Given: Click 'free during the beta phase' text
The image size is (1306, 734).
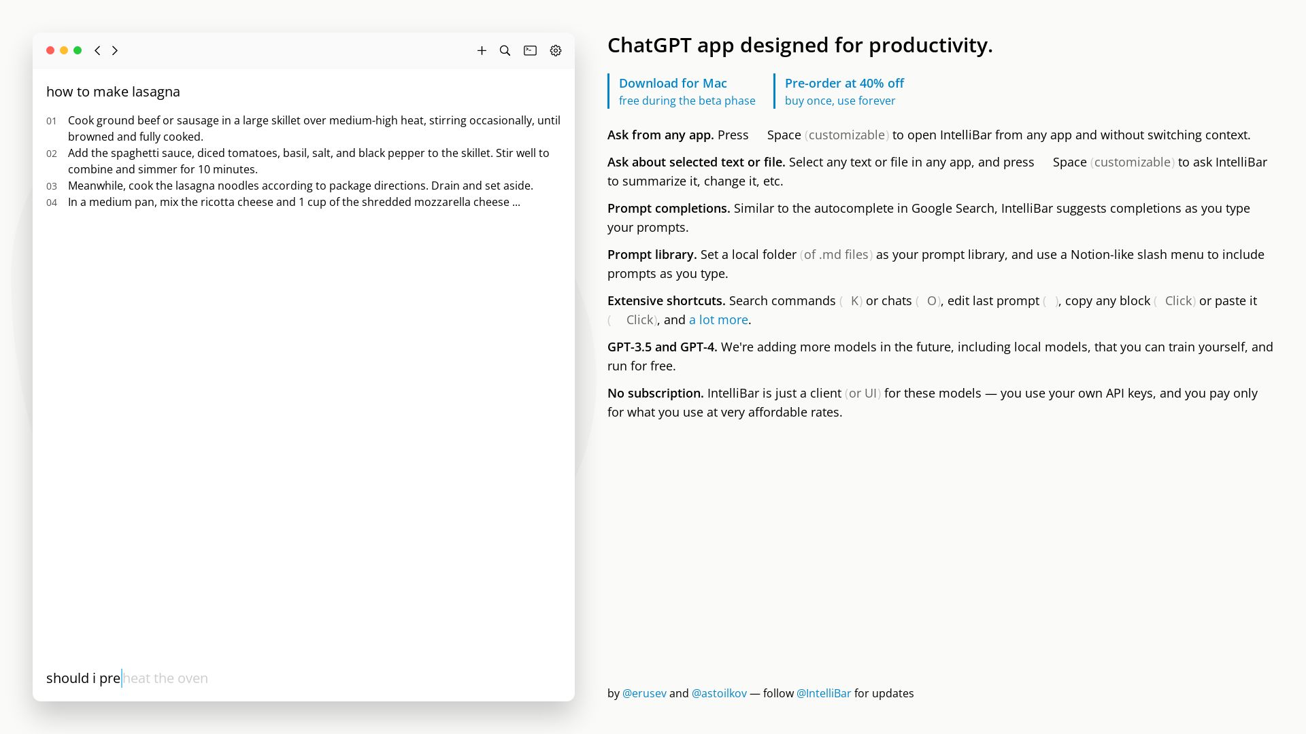Looking at the screenshot, I should point(686,100).
